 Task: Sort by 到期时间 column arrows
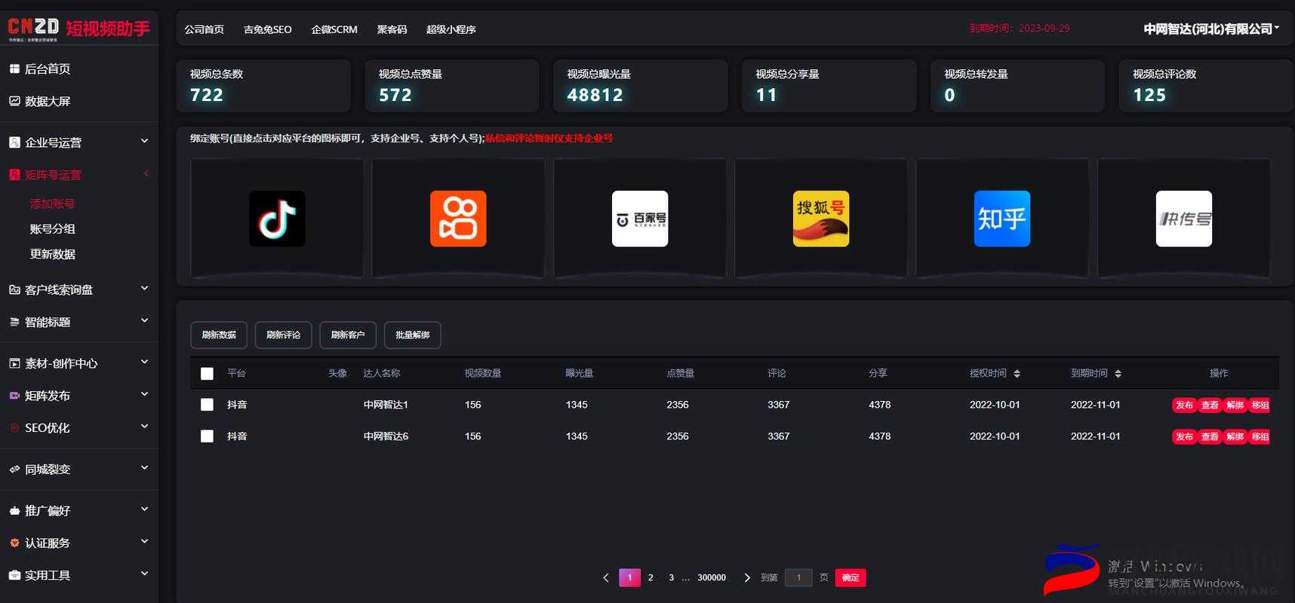point(1118,374)
